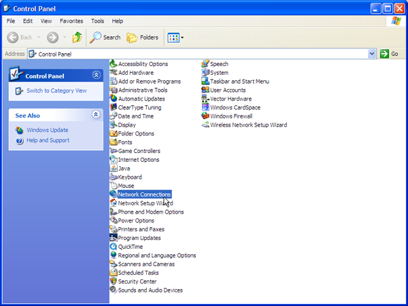
Task: Open the Scheduled Tasks icon
Action: pyautogui.click(x=114, y=273)
